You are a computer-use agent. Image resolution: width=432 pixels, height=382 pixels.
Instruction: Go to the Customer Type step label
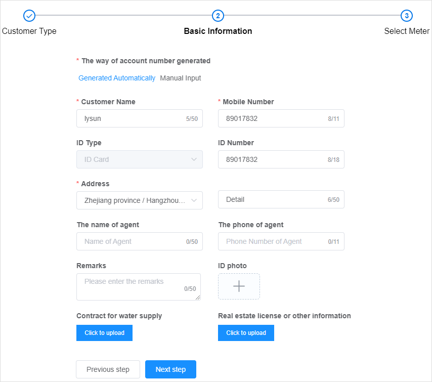pos(29,31)
